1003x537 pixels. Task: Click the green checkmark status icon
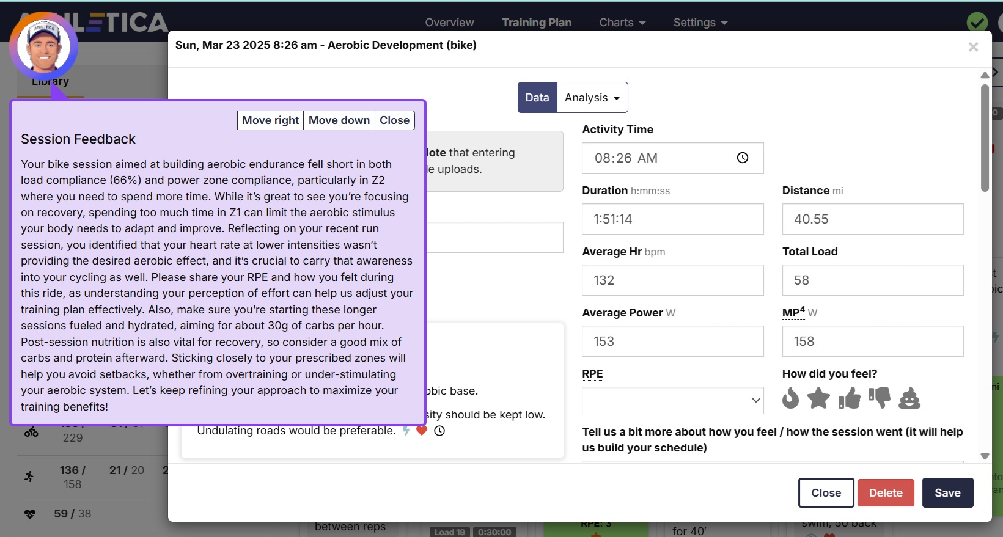coord(977,23)
